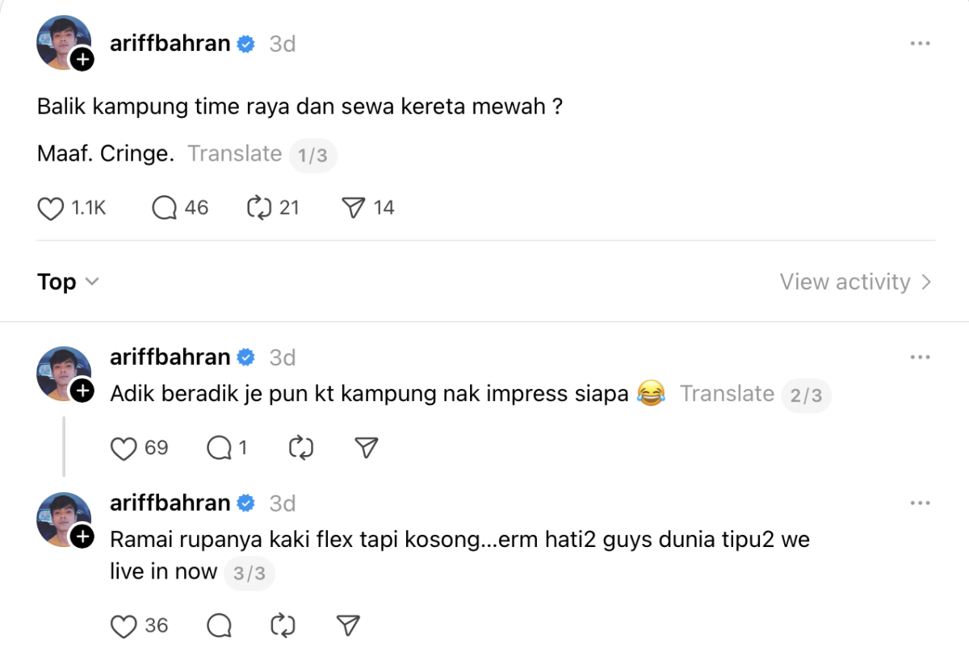The height and width of the screenshot is (664, 969).
Task: Open replies on the post with 46 comments
Action: (165, 208)
